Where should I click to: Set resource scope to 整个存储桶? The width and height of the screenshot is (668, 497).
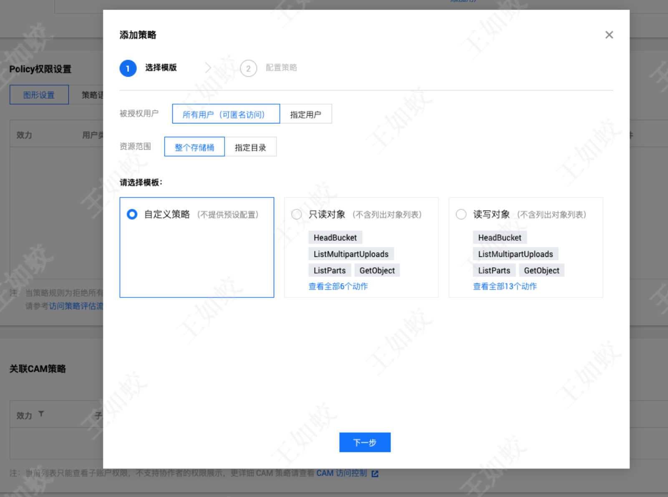194,147
